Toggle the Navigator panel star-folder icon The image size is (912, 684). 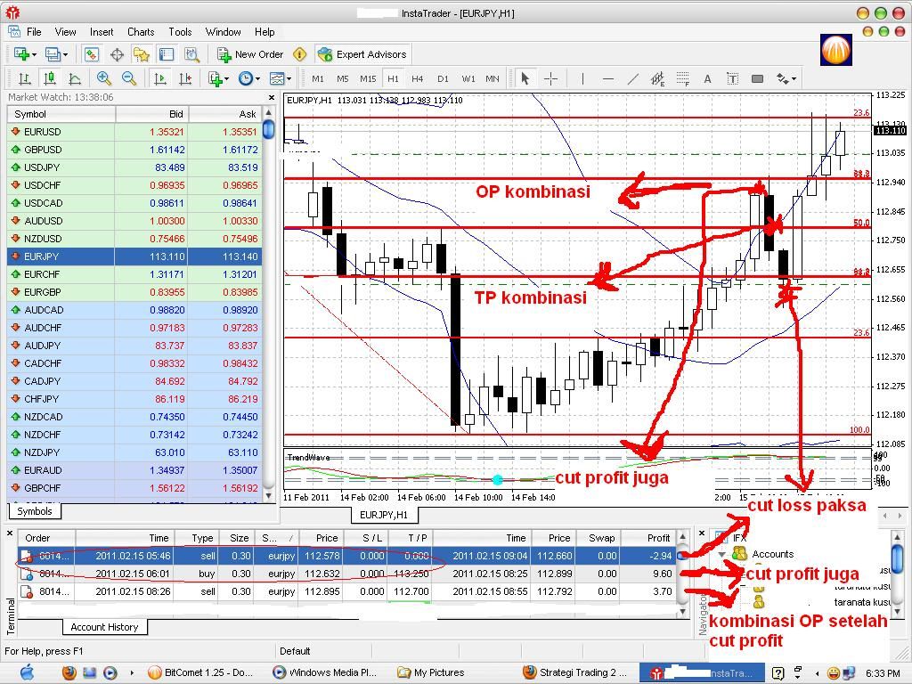(x=142, y=54)
